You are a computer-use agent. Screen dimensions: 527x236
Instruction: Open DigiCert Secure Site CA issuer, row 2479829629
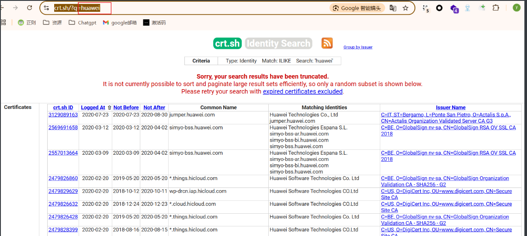[446, 194]
